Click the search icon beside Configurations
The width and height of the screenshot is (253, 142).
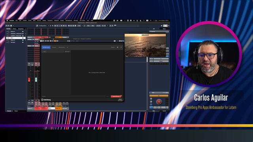point(37,26)
